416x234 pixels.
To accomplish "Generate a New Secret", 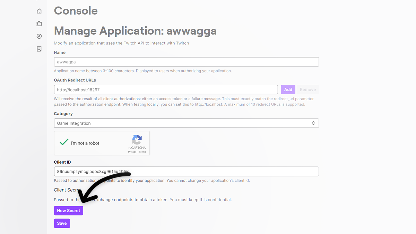I will [x=69, y=210].
